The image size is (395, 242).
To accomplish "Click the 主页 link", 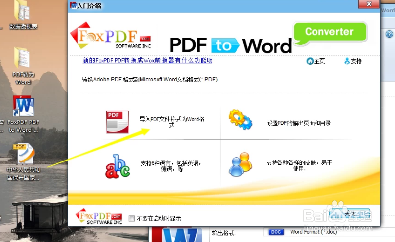I will point(319,61).
